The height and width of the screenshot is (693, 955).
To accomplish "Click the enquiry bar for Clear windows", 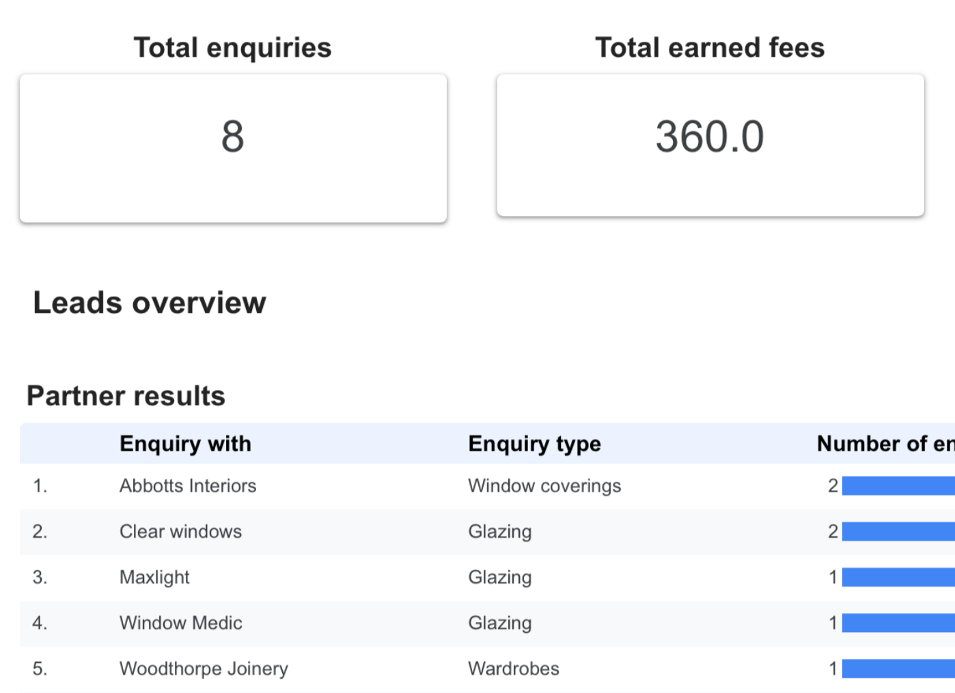I will 898,532.
